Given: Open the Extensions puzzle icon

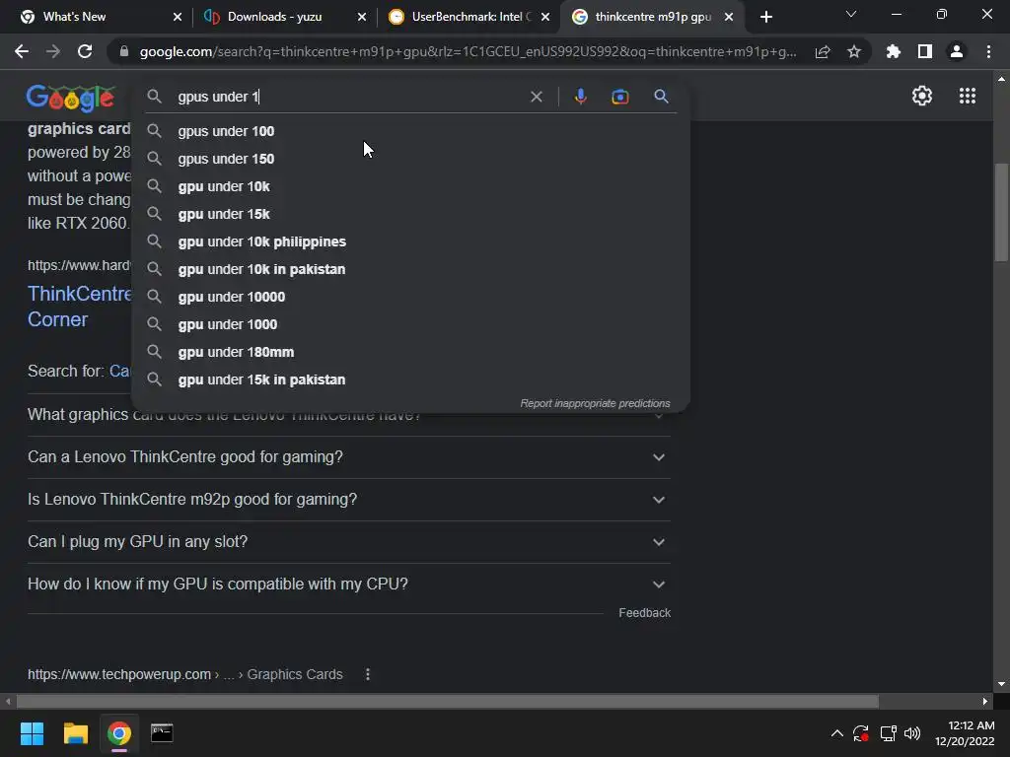Looking at the screenshot, I should [894, 51].
